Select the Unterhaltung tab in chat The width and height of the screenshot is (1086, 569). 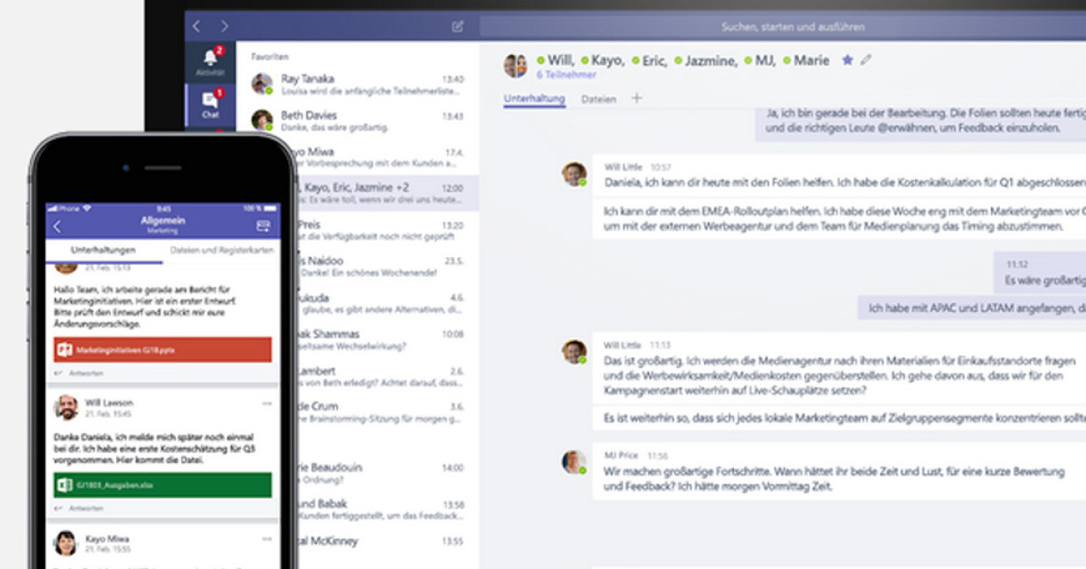pyautogui.click(x=534, y=99)
